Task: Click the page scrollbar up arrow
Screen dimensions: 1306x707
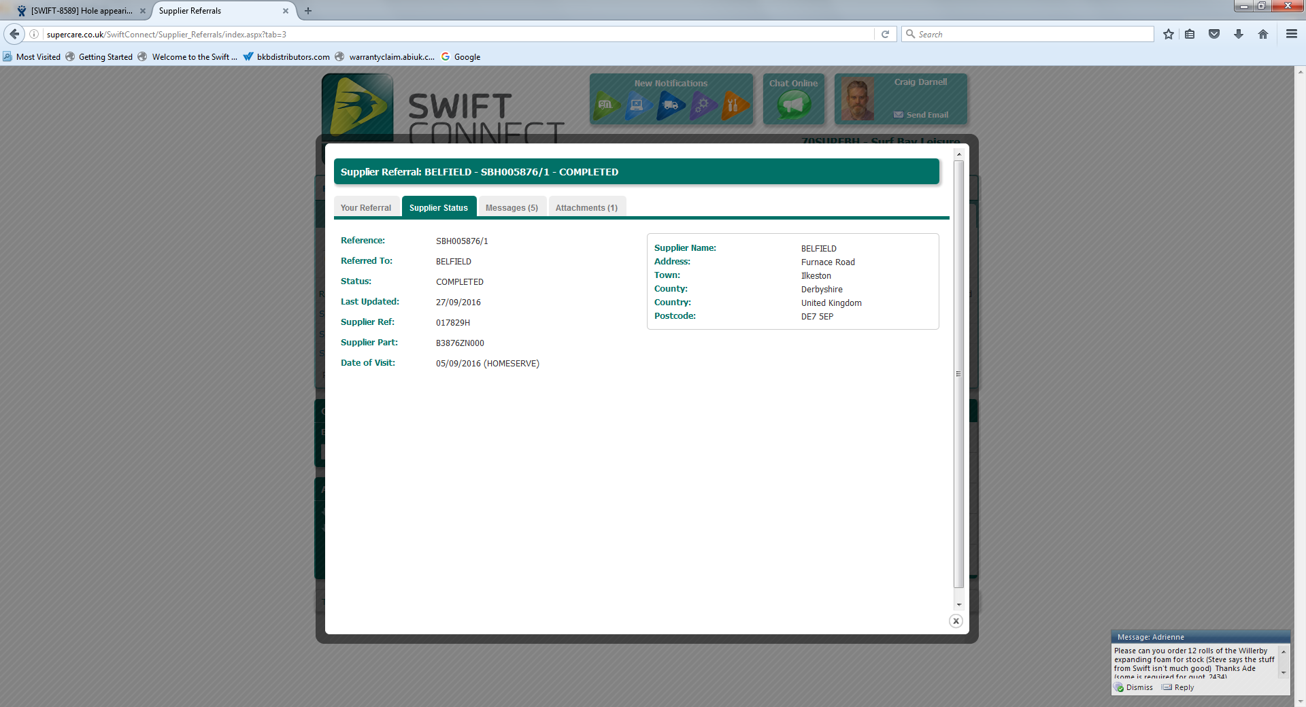Action: click(1301, 71)
